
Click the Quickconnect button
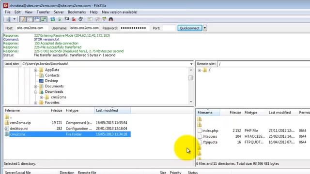tap(189, 28)
